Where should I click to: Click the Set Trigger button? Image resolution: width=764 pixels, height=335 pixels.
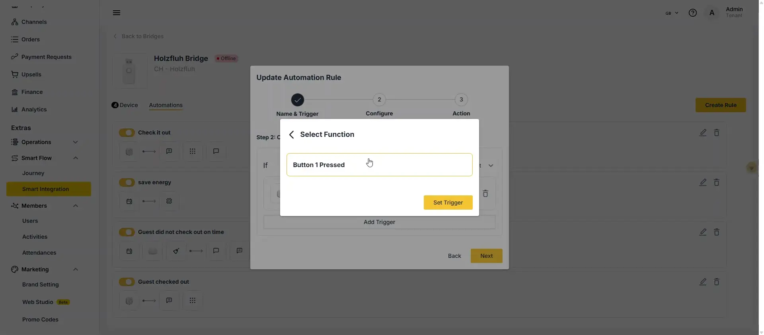[448, 203]
